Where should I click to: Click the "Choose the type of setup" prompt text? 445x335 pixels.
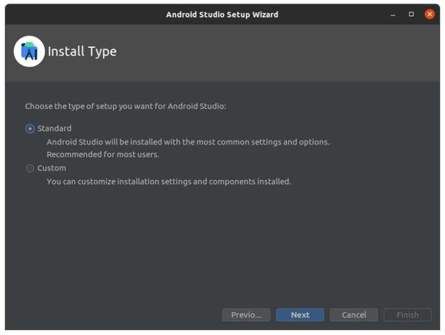[125, 106]
